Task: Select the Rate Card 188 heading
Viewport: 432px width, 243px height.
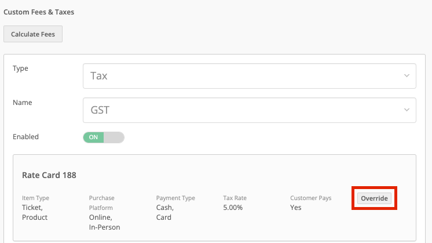Action: point(49,175)
